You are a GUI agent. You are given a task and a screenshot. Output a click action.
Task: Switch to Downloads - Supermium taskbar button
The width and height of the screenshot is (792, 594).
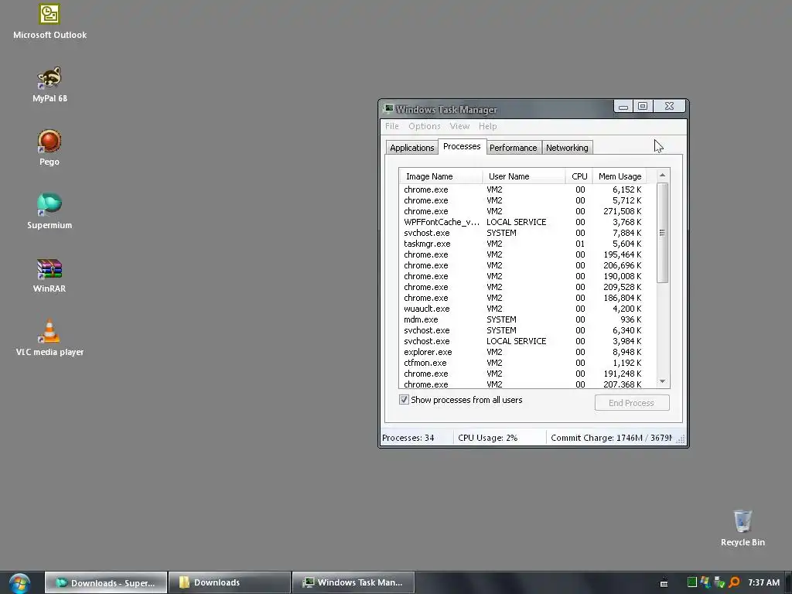(x=106, y=582)
